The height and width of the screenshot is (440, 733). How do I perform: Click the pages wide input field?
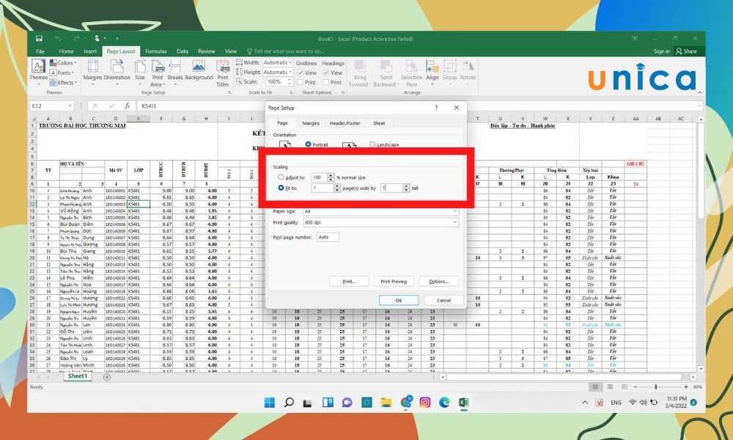pos(323,188)
